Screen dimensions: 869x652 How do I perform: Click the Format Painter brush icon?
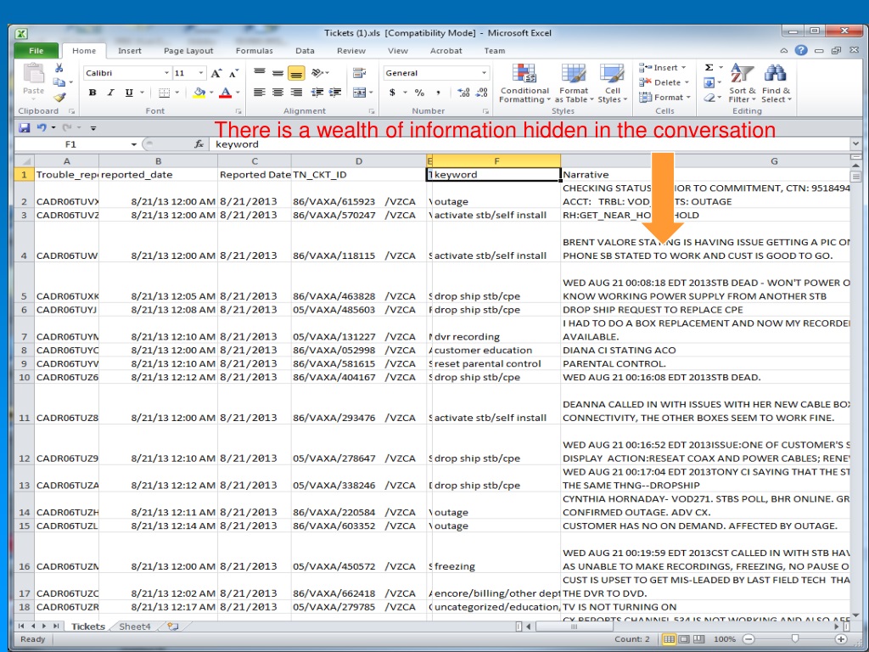(x=59, y=97)
